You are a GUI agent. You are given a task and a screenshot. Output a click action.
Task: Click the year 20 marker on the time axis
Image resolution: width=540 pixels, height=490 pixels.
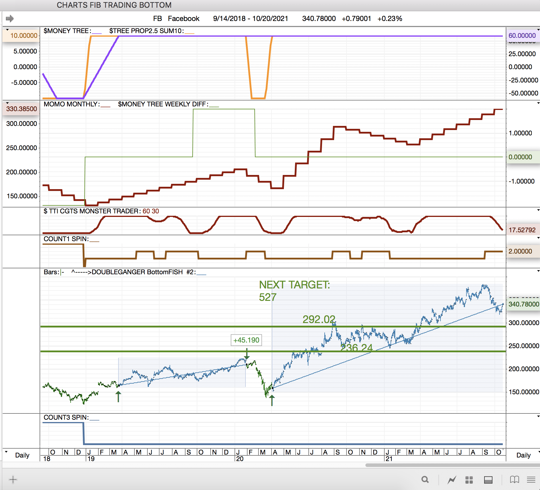tap(240, 459)
